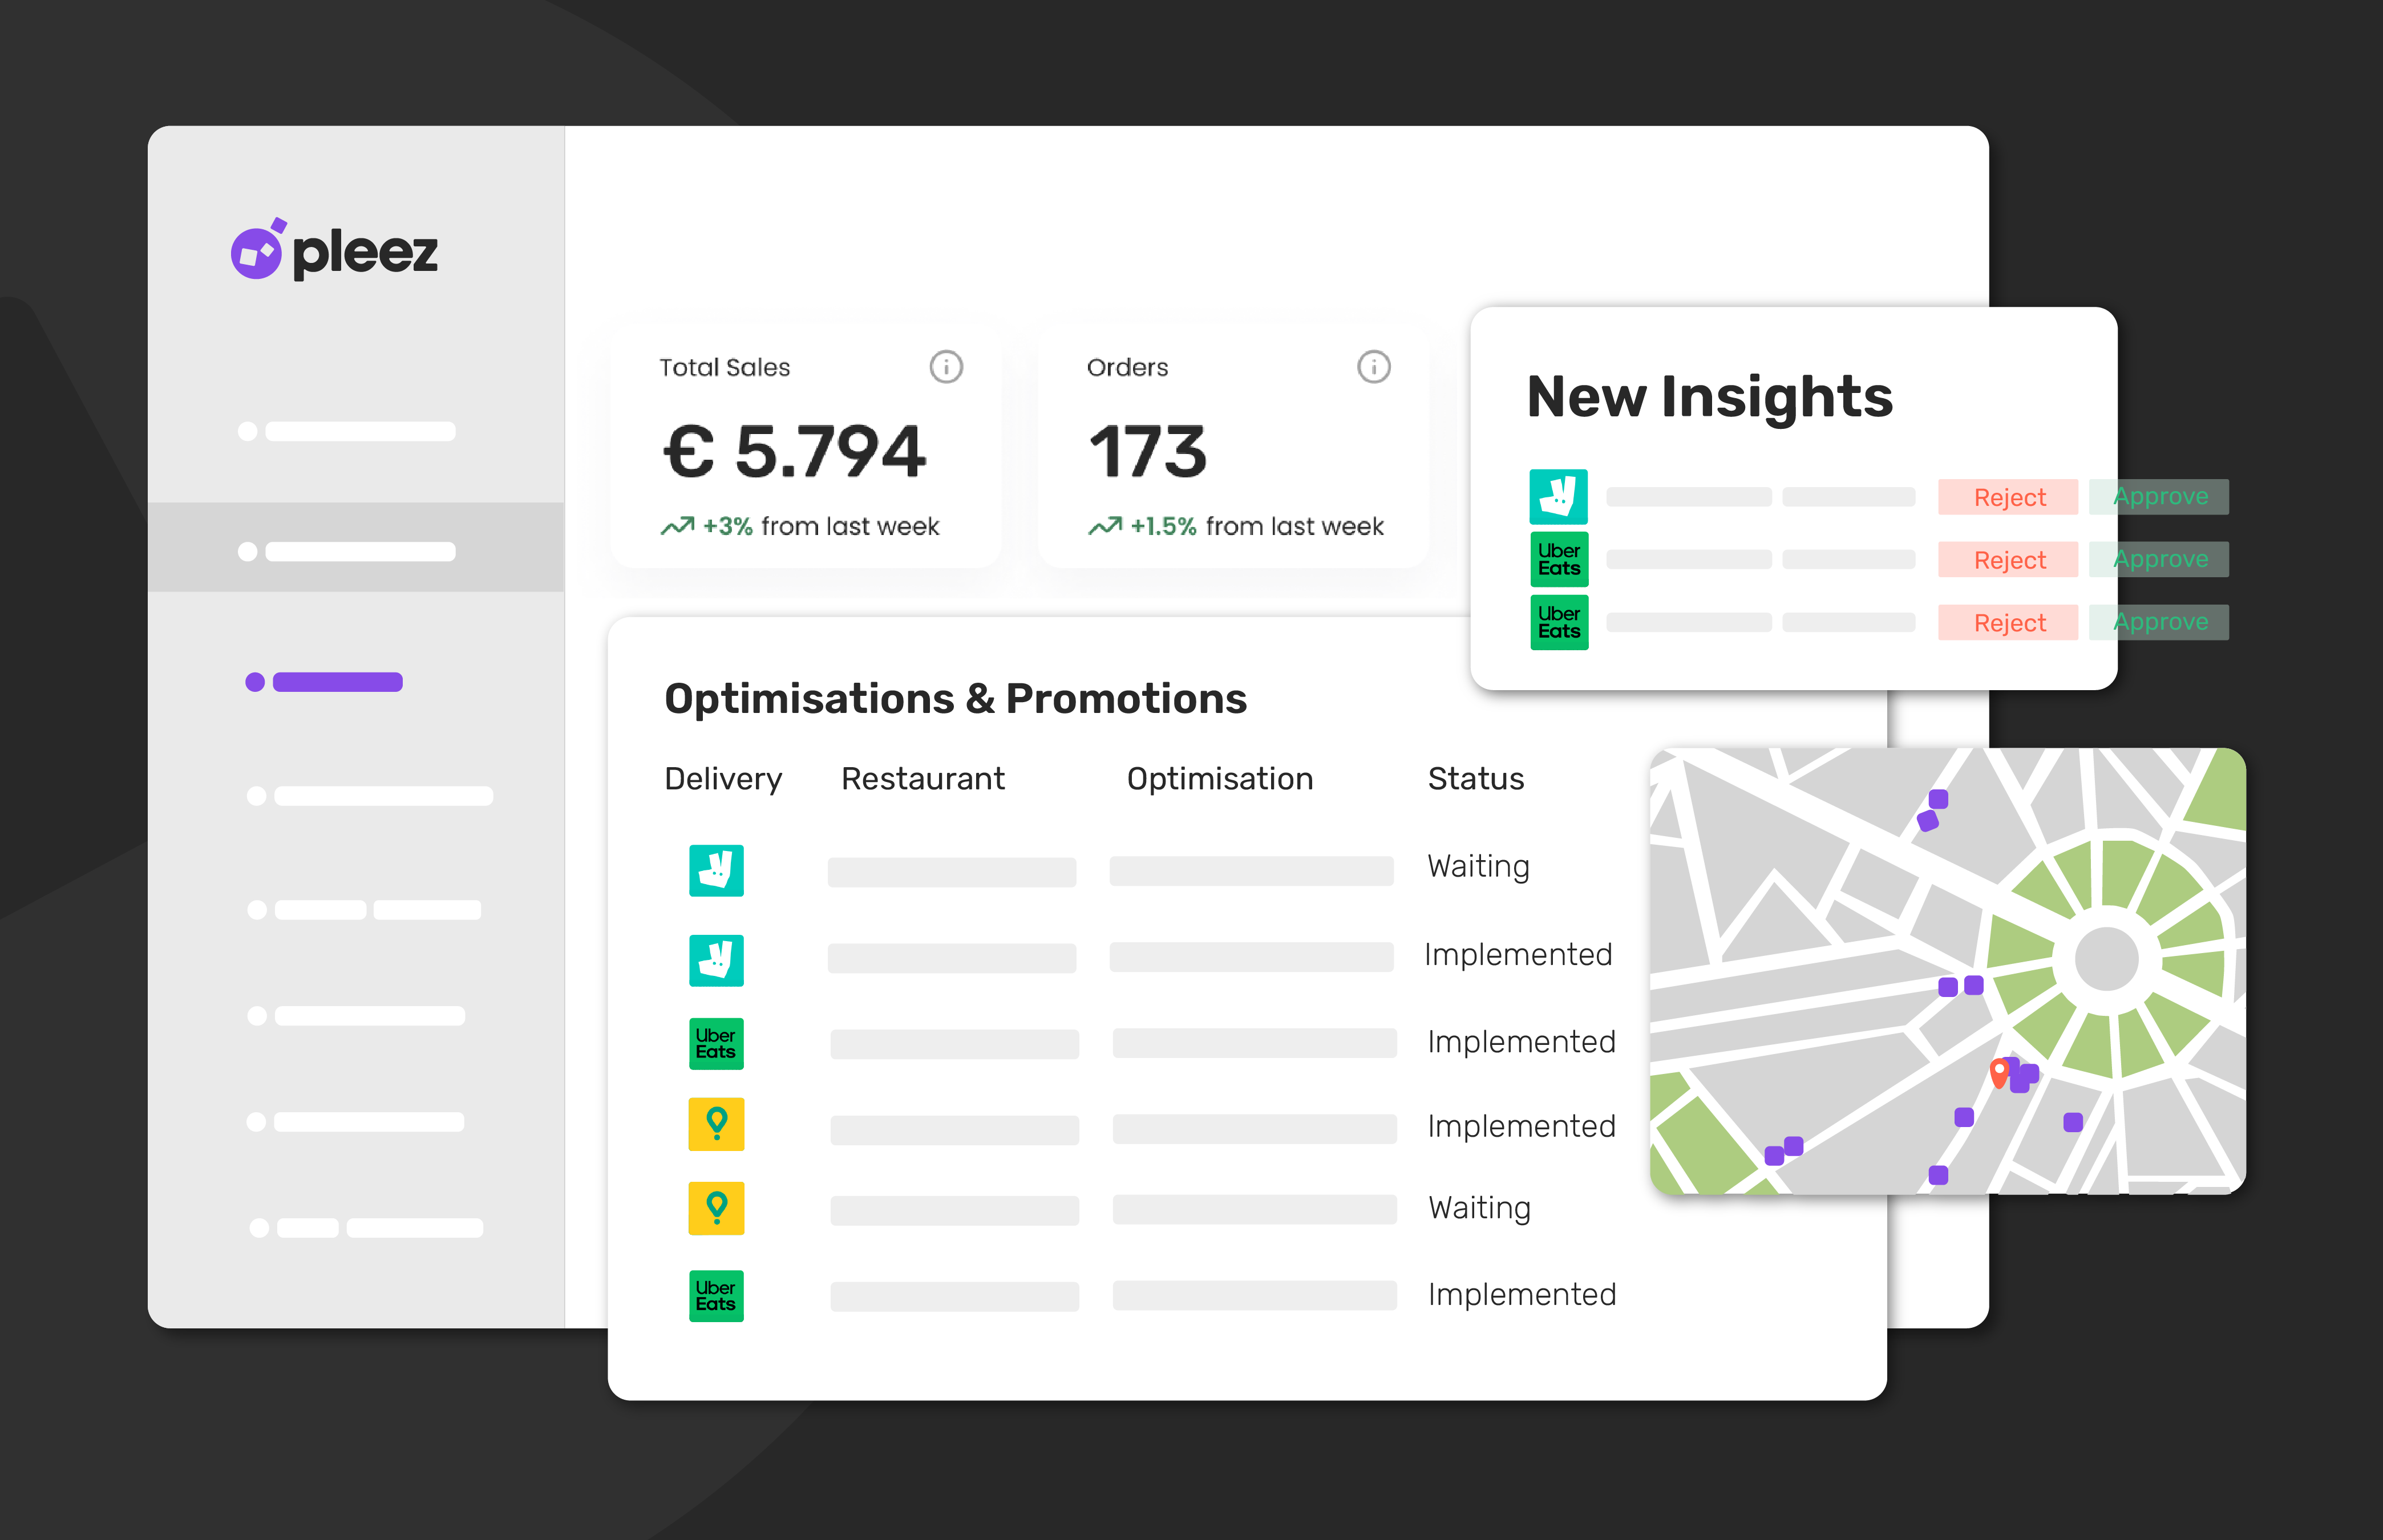Click the upward trend arrow under the Orders count
2383x1540 pixels.
pyautogui.click(x=1105, y=526)
